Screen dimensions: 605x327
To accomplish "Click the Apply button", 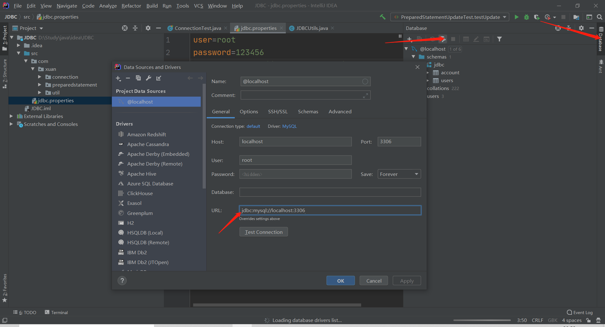I will (407, 280).
